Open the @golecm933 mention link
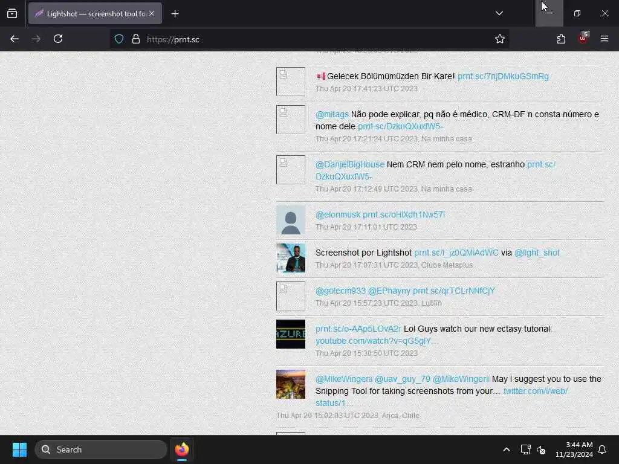 coord(341,291)
